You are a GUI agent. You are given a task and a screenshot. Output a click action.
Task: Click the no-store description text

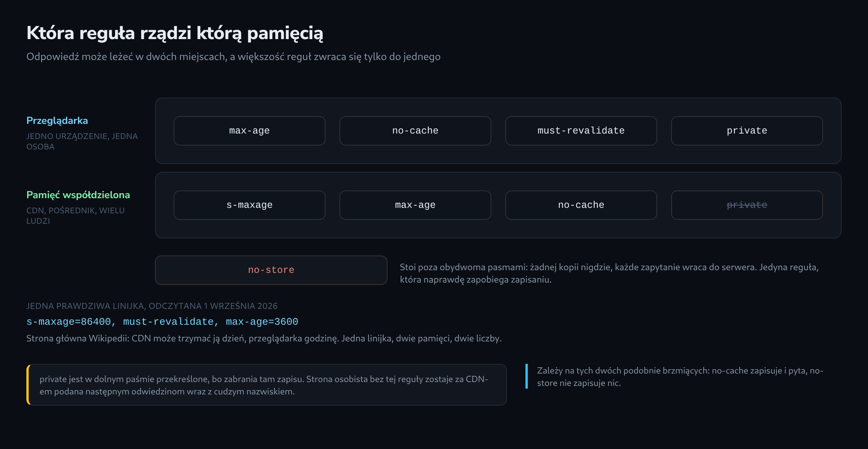[609, 273]
